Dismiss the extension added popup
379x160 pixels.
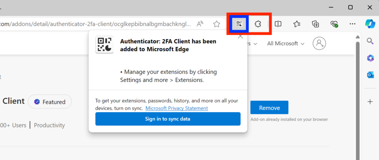240,37
